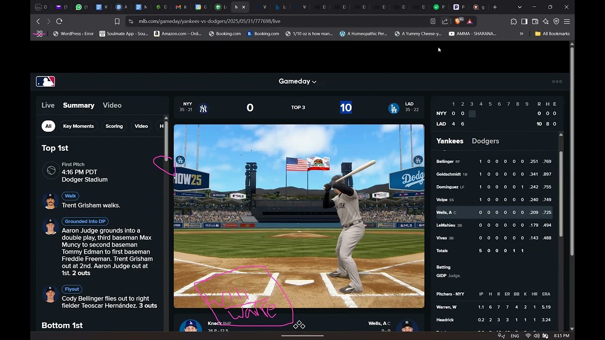Open the site information icon in address bar
The width and height of the screenshot is (605, 340).
click(x=131, y=21)
